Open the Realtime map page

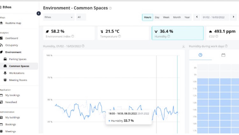tap(13, 23)
